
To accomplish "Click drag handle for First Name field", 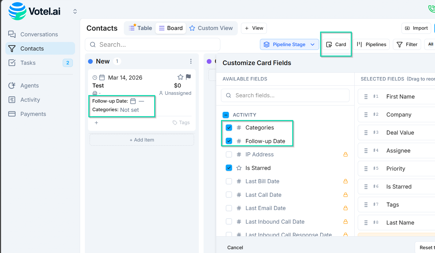I will (x=366, y=97).
